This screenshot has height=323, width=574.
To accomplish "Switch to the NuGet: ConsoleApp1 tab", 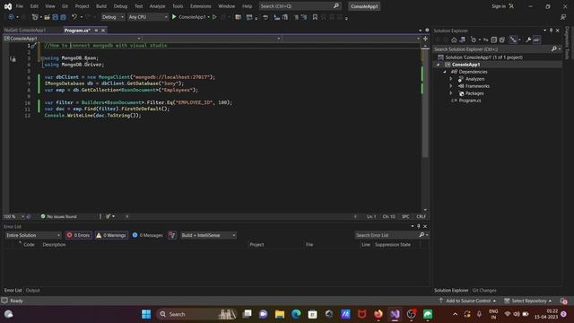I will point(25,31).
